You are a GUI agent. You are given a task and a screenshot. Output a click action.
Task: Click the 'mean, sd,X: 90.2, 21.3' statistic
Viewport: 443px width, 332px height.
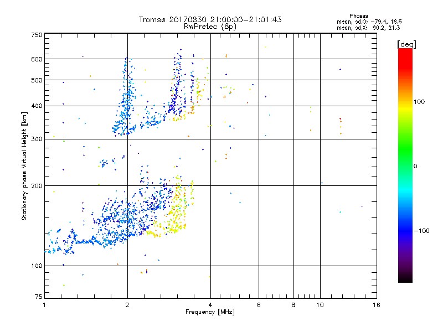coord(368,28)
